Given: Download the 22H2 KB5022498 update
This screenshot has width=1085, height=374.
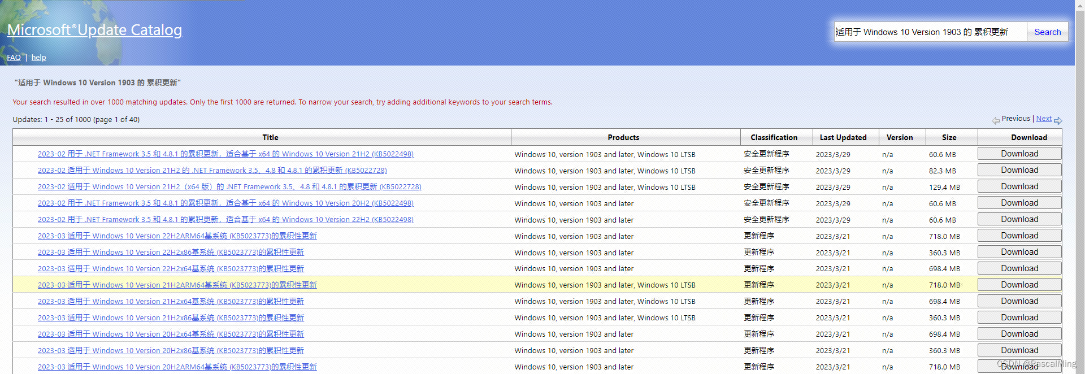Looking at the screenshot, I should pos(1019,219).
